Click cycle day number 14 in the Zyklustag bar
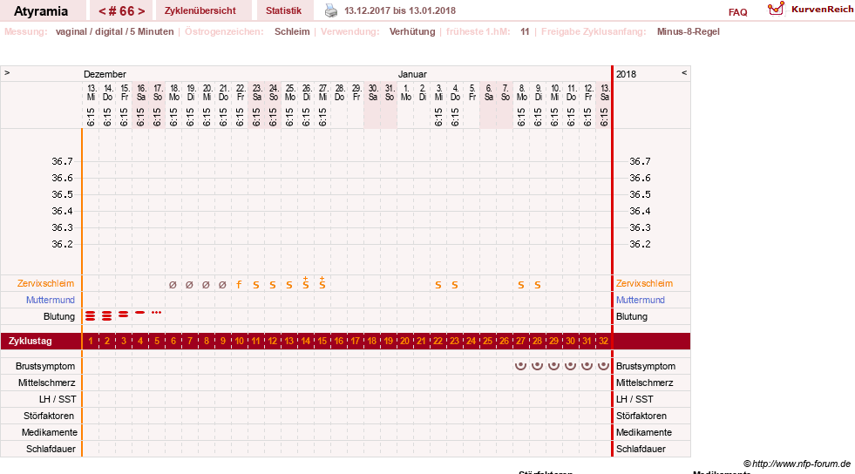Viewport: 855px width, 474px height. [305, 341]
